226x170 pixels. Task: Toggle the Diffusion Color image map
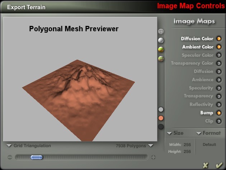click(x=218, y=39)
